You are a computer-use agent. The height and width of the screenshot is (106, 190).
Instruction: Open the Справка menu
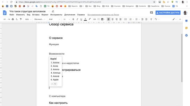click(x=81, y=15)
